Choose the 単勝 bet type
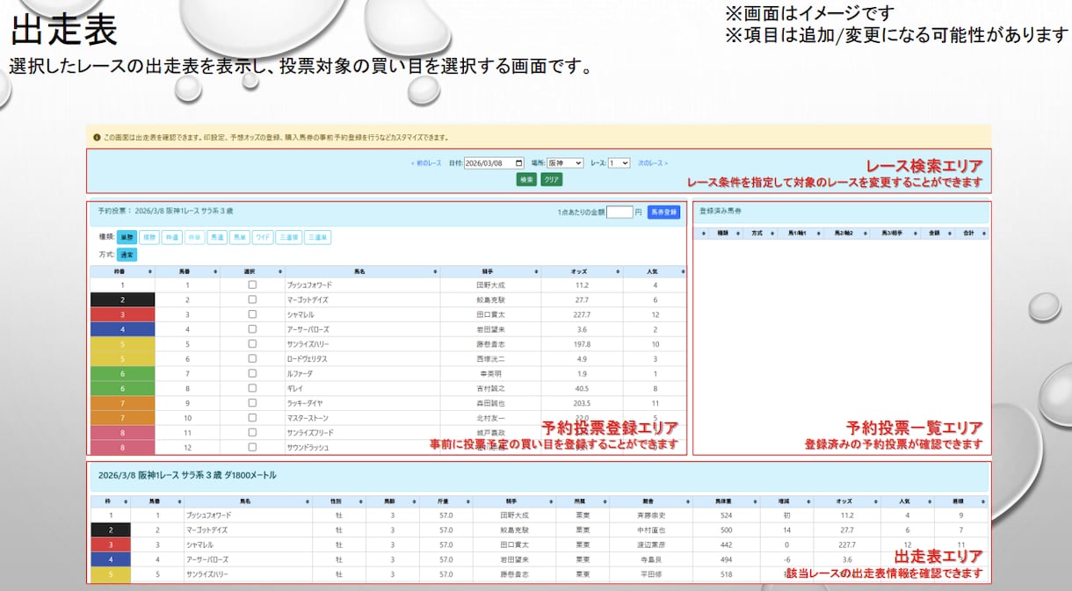Viewport: 1072px width, 591px height. point(127,237)
